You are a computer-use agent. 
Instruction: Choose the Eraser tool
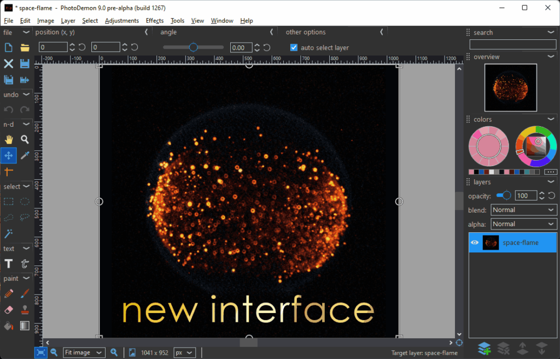9,310
